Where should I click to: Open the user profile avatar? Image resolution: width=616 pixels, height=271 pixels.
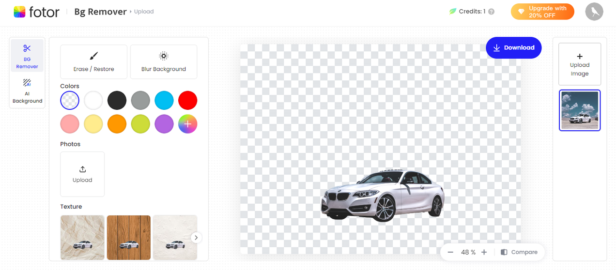click(x=594, y=12)
